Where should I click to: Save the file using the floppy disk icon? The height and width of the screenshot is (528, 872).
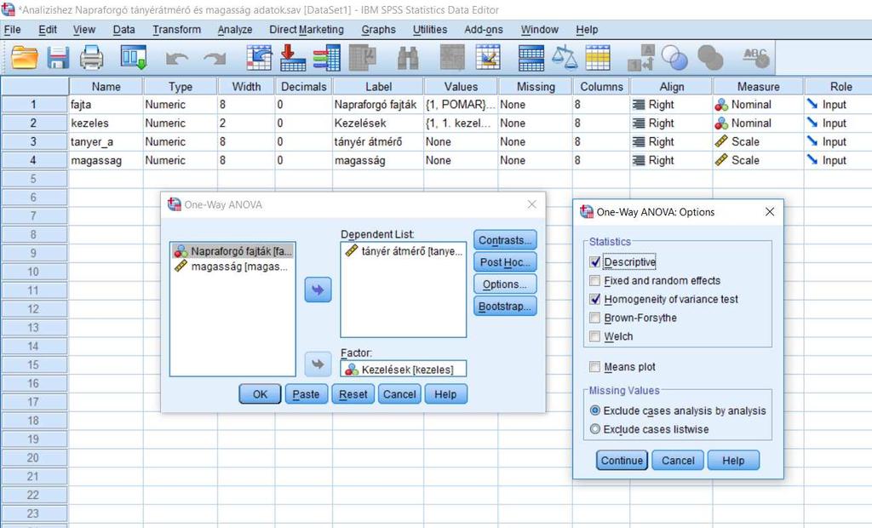coord(58,58)
